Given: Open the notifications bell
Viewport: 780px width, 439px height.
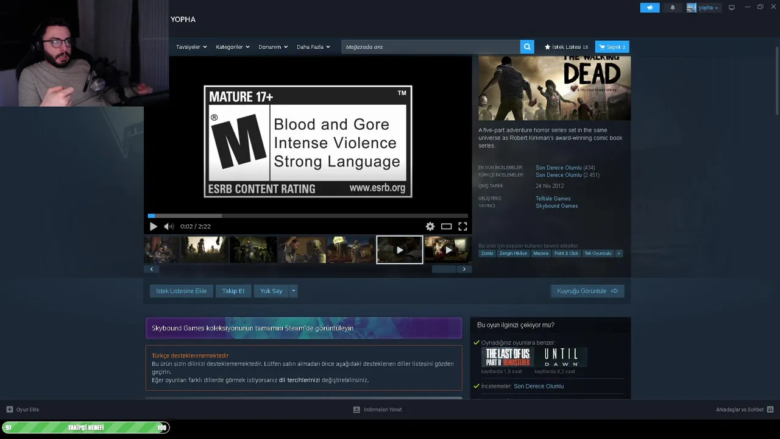Looking at the screenshot, I should (673, 7).
